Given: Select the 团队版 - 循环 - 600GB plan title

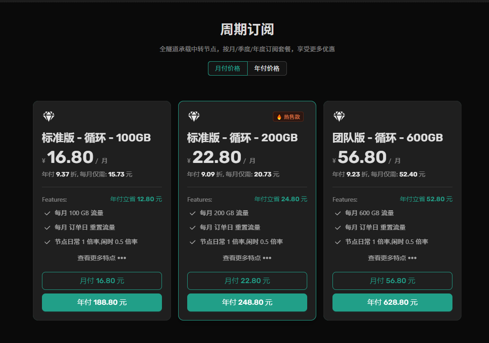Looking at the screenshot, I should coord(388,138).
